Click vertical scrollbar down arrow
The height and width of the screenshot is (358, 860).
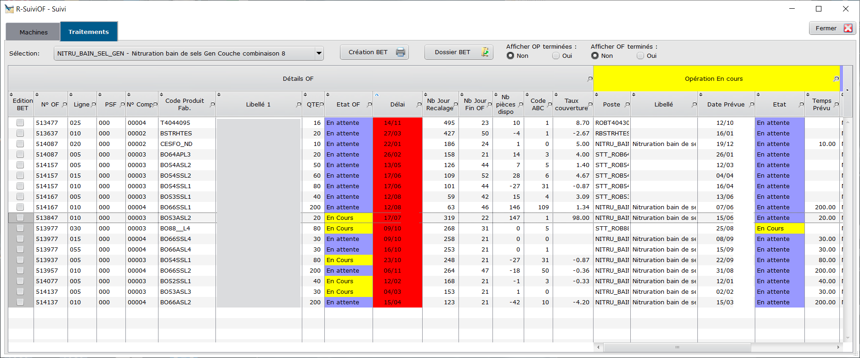click(x=848, y=338)
